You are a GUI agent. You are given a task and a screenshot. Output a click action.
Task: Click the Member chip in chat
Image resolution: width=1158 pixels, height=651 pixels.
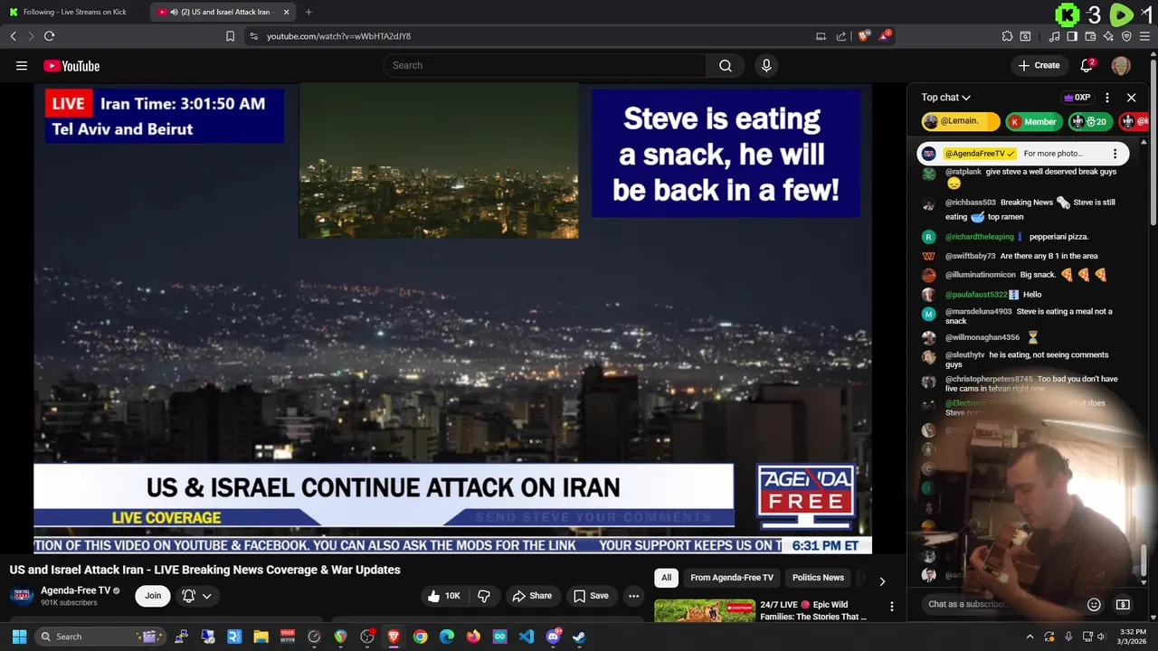point(1033,121)
